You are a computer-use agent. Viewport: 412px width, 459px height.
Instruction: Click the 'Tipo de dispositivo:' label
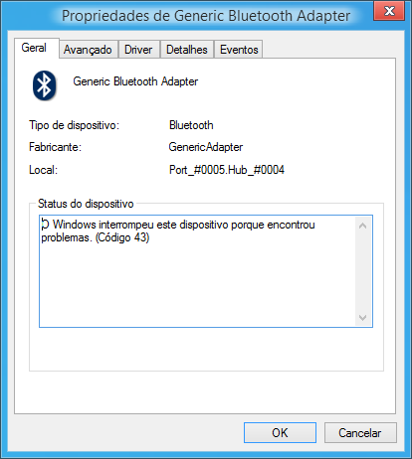(74, 125)
